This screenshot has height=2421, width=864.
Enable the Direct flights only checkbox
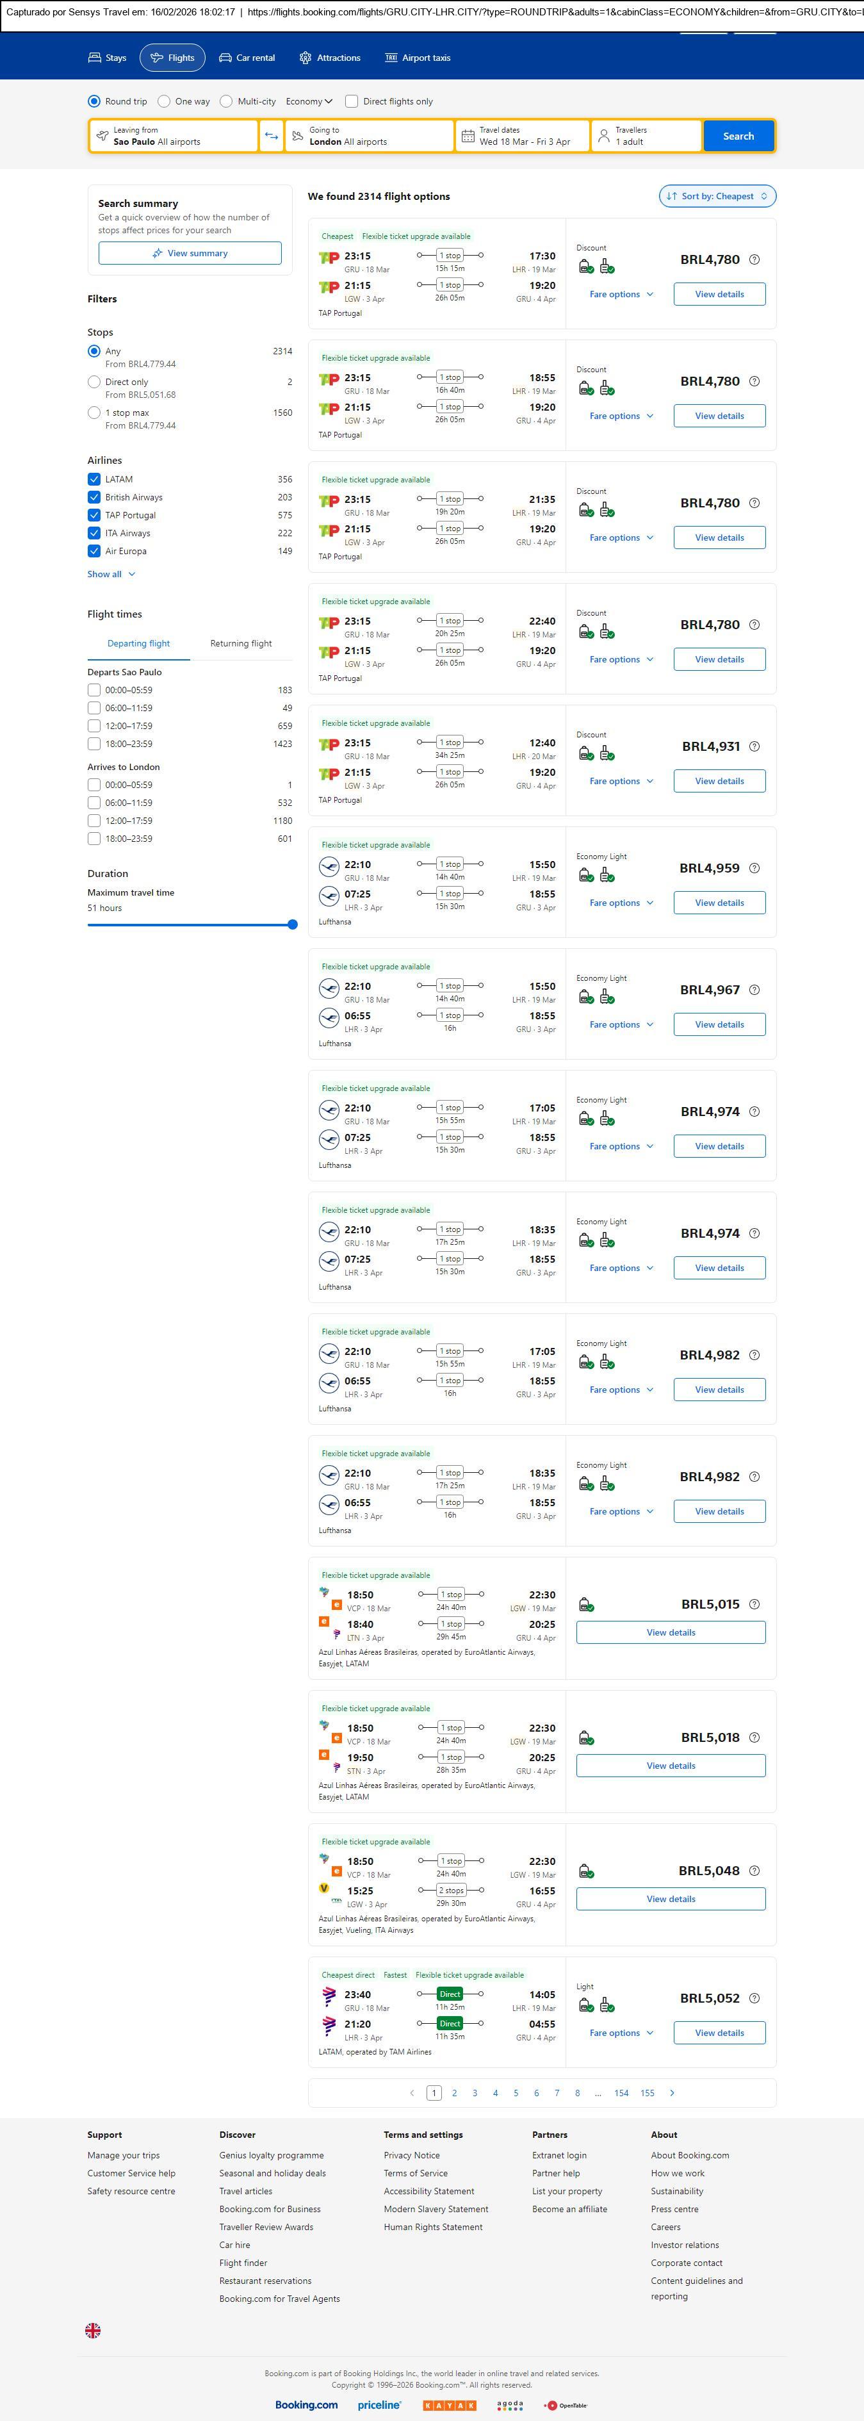351,101
